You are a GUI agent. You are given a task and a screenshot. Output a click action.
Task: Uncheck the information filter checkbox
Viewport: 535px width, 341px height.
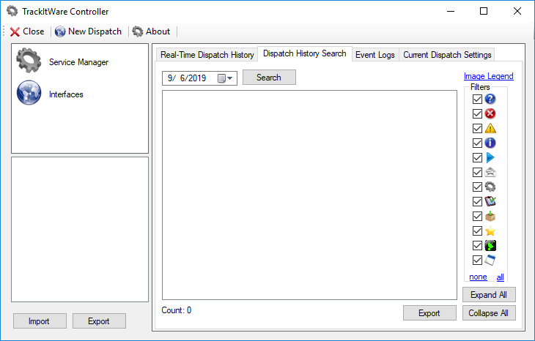477,143
